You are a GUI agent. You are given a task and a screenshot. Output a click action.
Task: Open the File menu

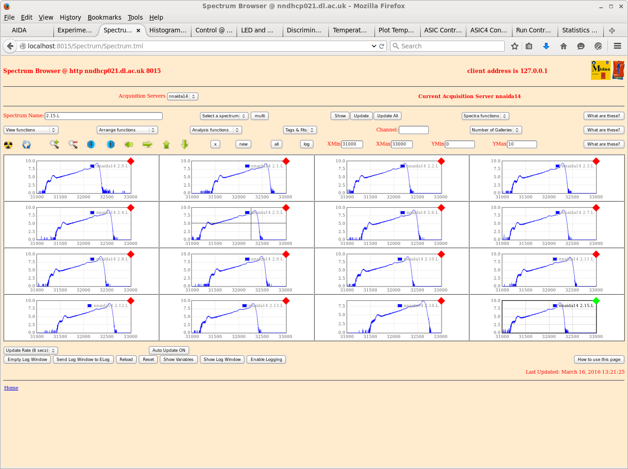(9, 17)
